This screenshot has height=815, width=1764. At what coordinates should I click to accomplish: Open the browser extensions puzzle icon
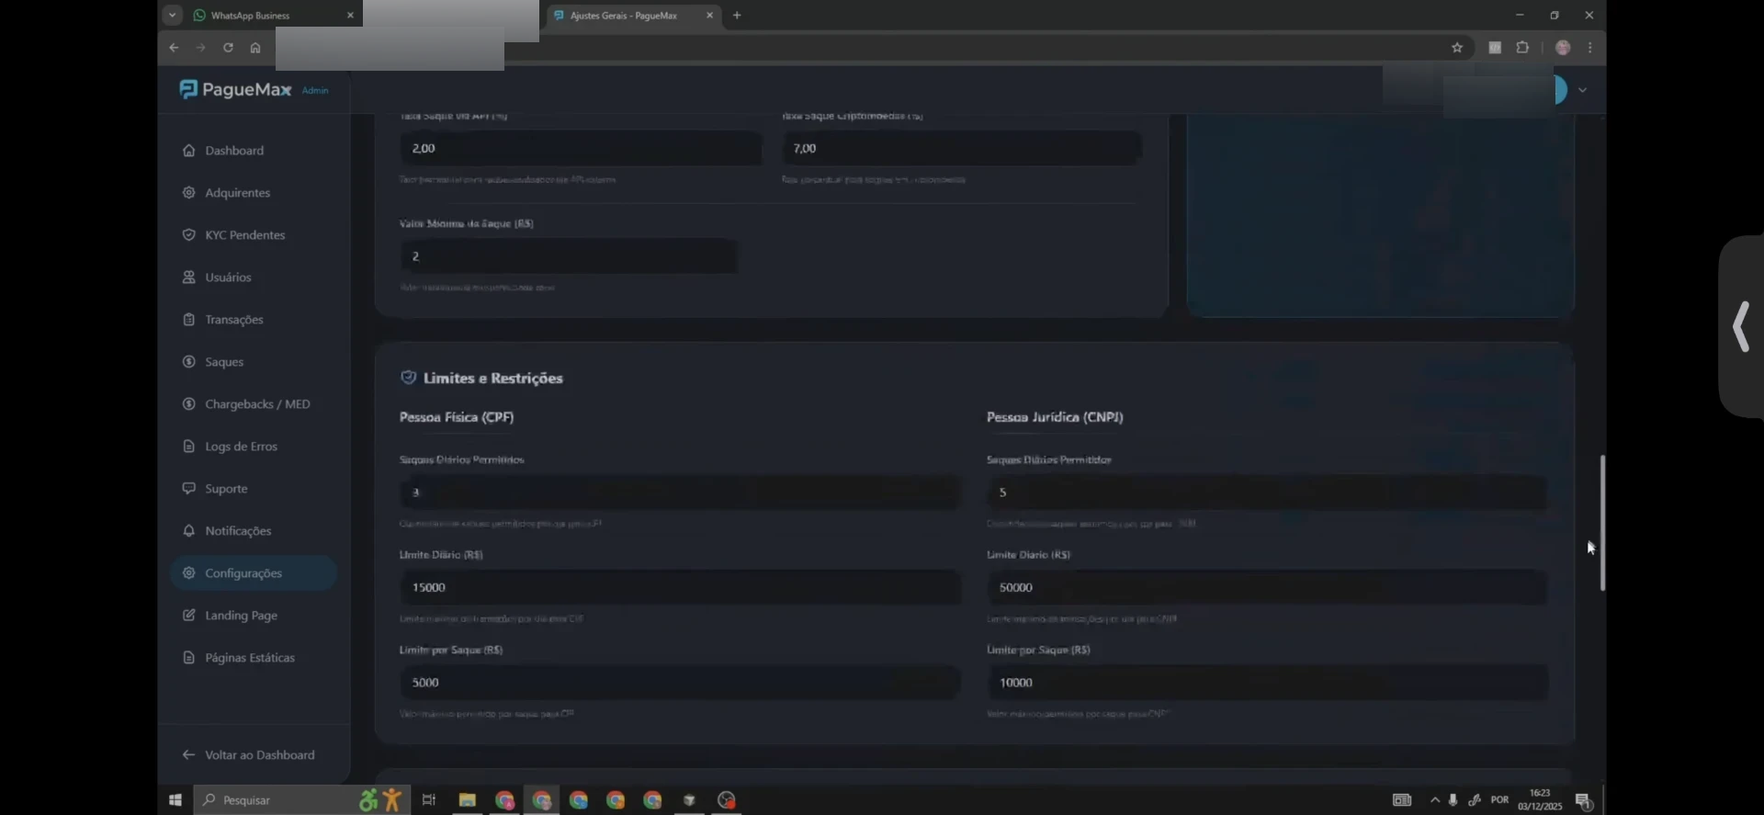(x=1522, y=48)
